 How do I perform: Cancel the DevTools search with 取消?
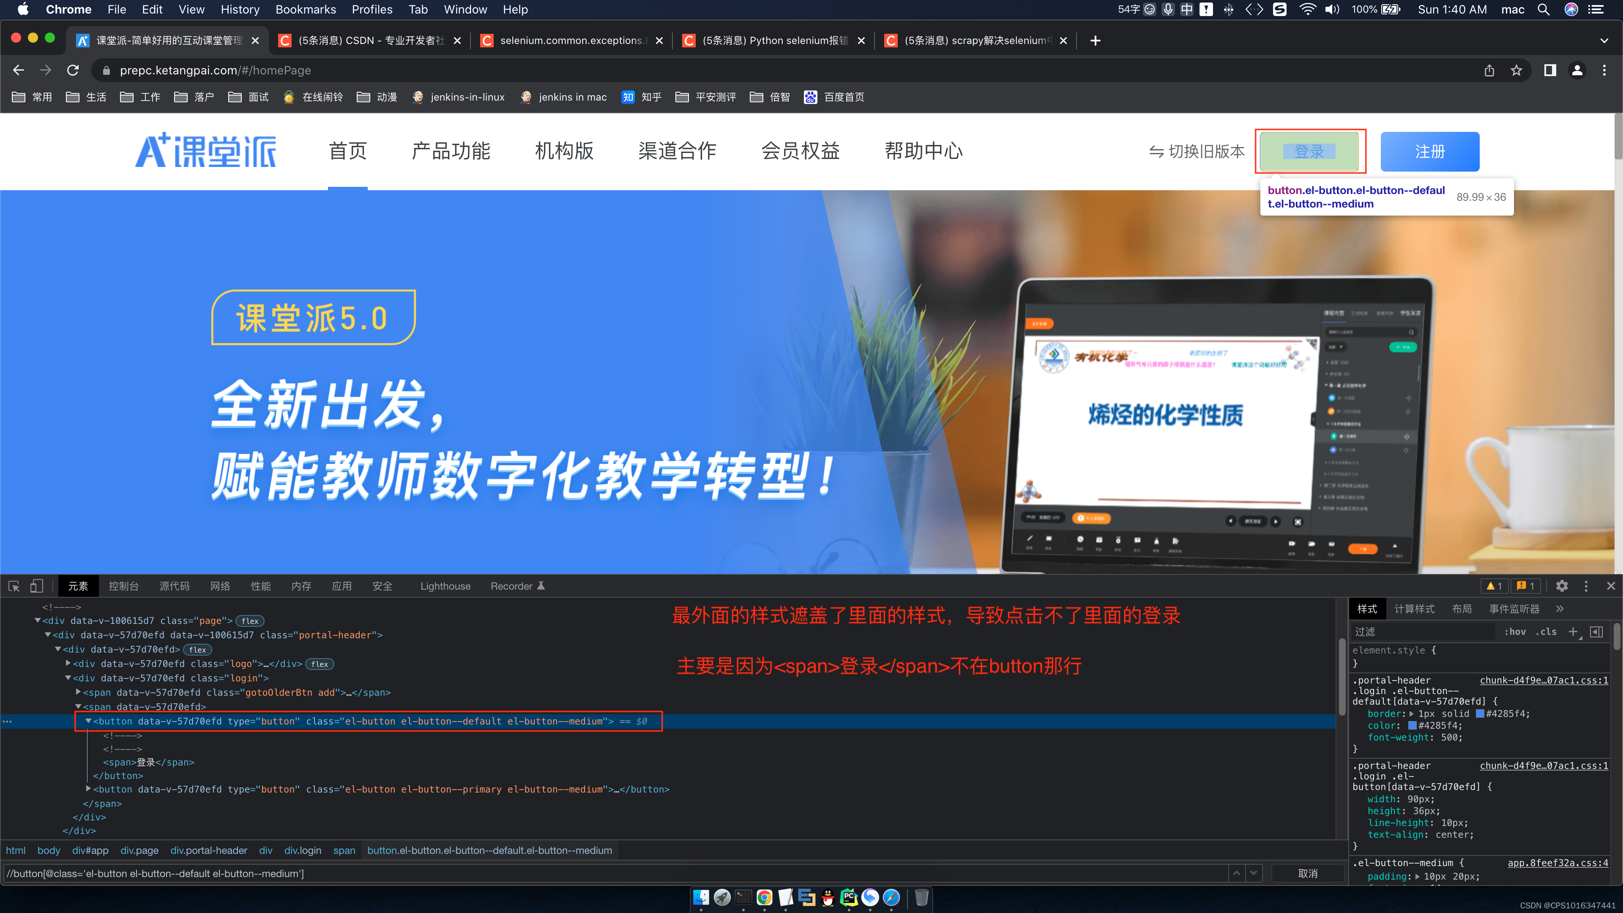coord(1307,873)
